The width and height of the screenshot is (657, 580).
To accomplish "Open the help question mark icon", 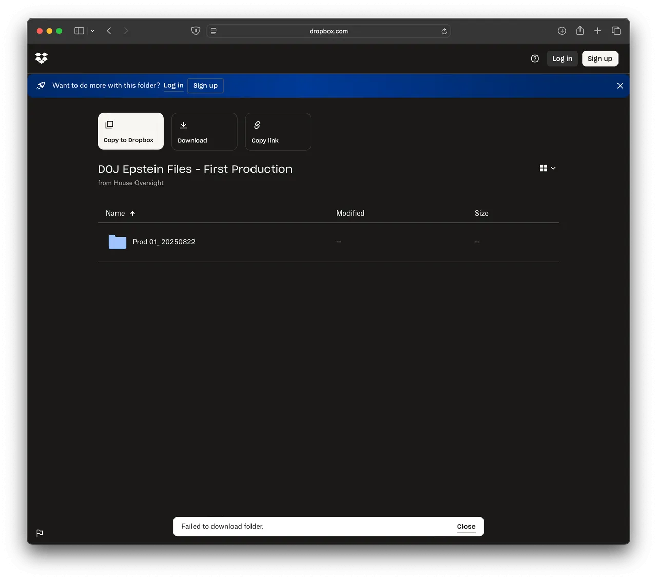I will pos(535,59).
